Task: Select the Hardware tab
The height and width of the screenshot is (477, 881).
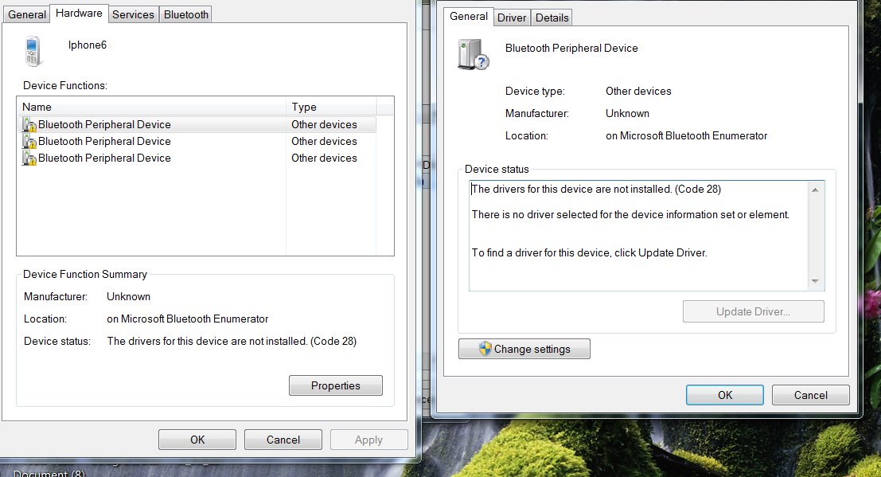Action: pos(79,14)
